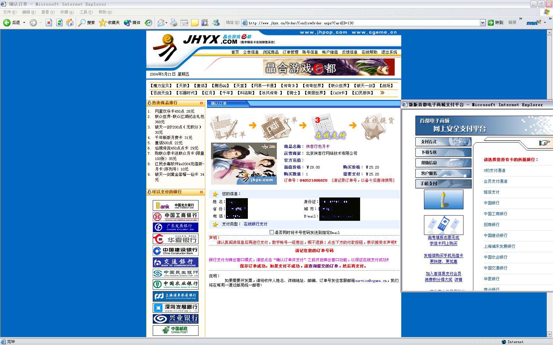Open 浏览商品 in site navigation
553x345 pixels.
pos(271,52)
